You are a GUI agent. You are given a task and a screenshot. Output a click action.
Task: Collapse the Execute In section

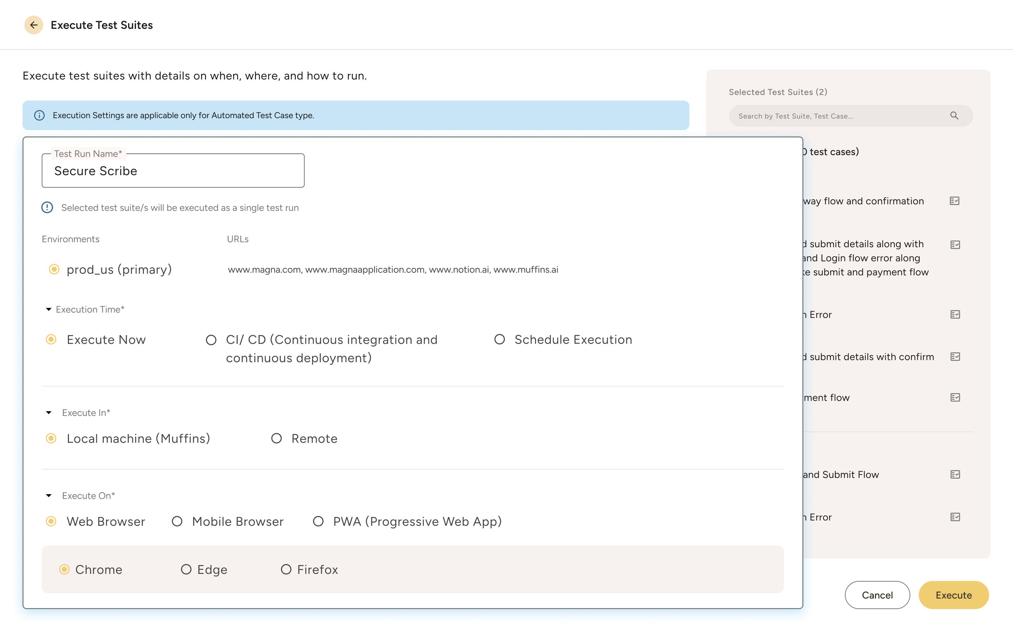[48, 413]
